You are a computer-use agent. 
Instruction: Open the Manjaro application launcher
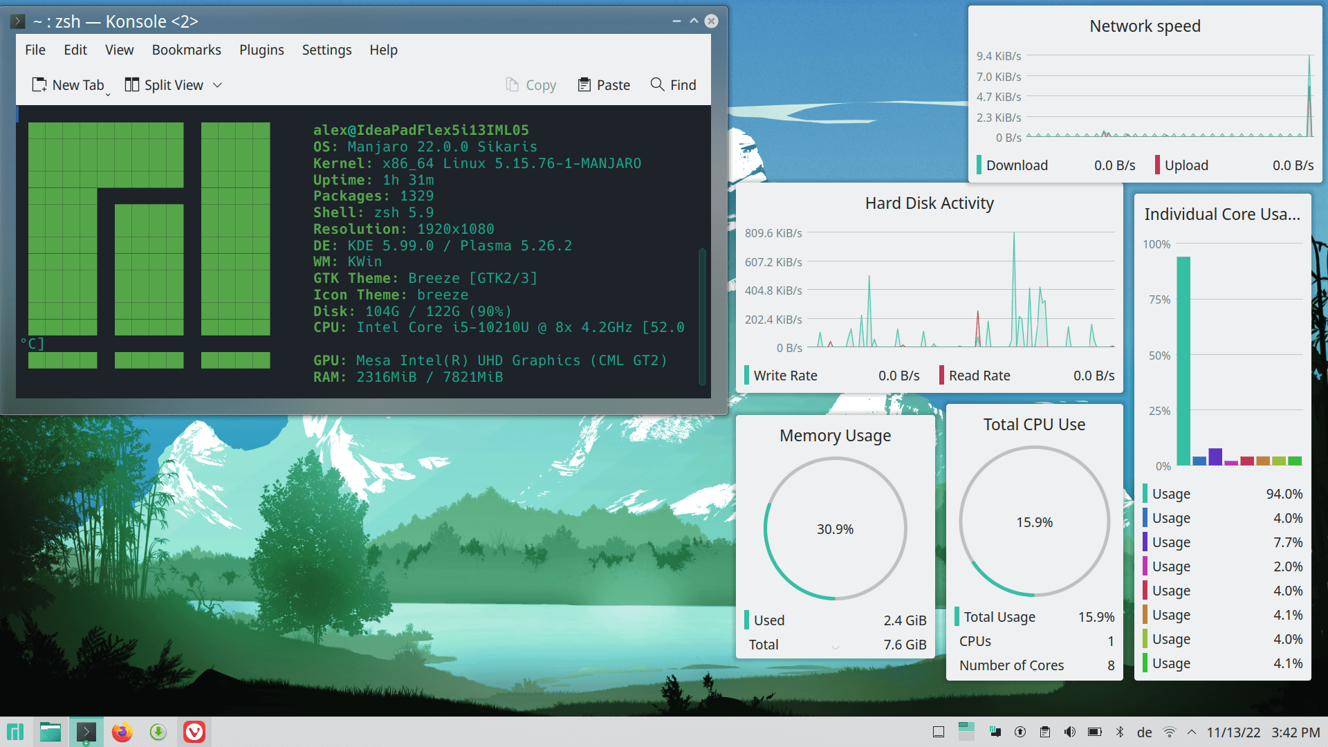[x=15, y=732]
